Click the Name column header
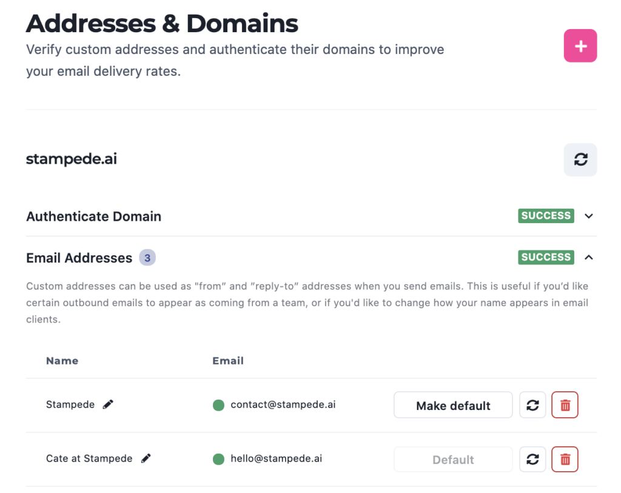Screen dimensions: 621x493 [x=62, y=361]
